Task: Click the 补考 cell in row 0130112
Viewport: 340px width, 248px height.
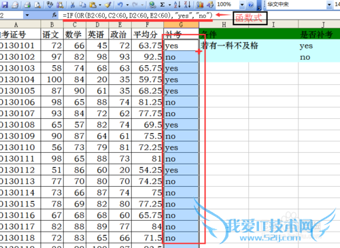Action: [x=181, y=170]
